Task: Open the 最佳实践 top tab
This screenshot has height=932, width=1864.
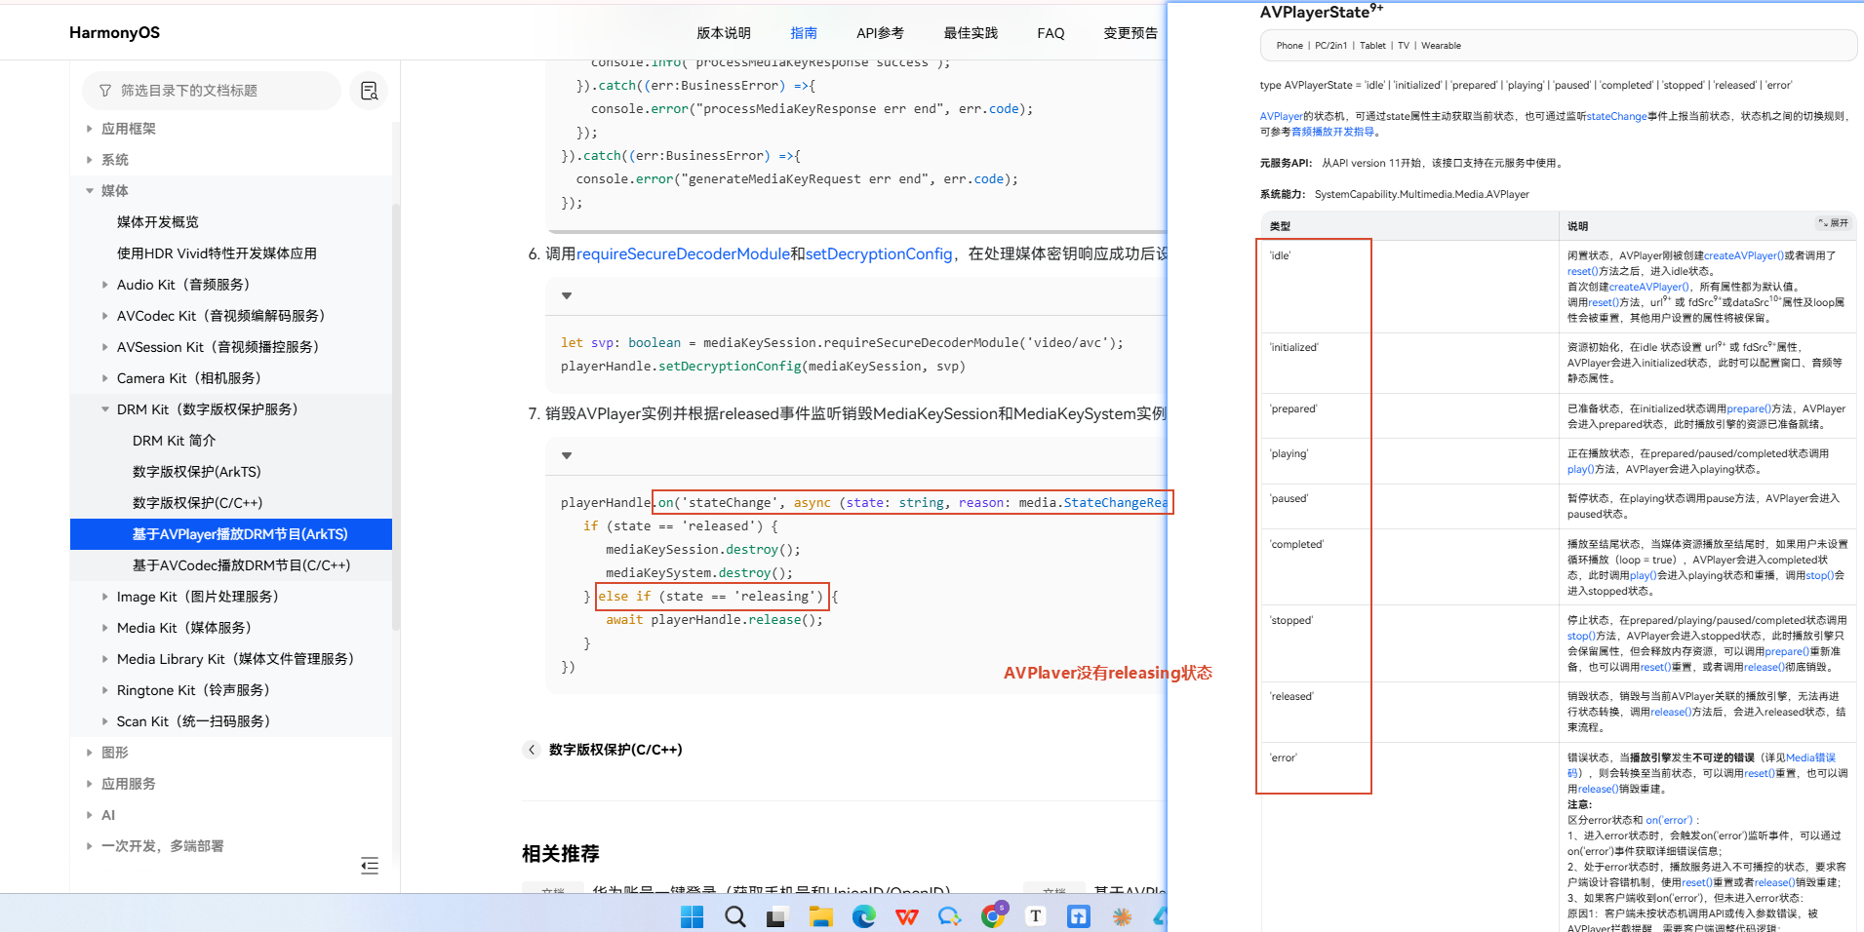Action: (971, 33)
